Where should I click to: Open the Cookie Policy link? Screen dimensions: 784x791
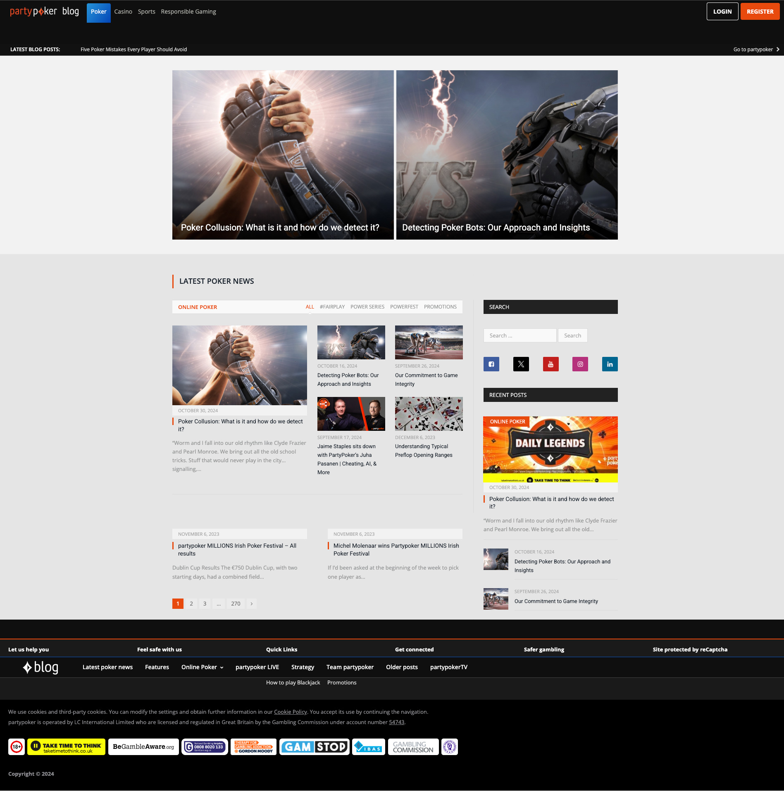click(x=291, y=712)
